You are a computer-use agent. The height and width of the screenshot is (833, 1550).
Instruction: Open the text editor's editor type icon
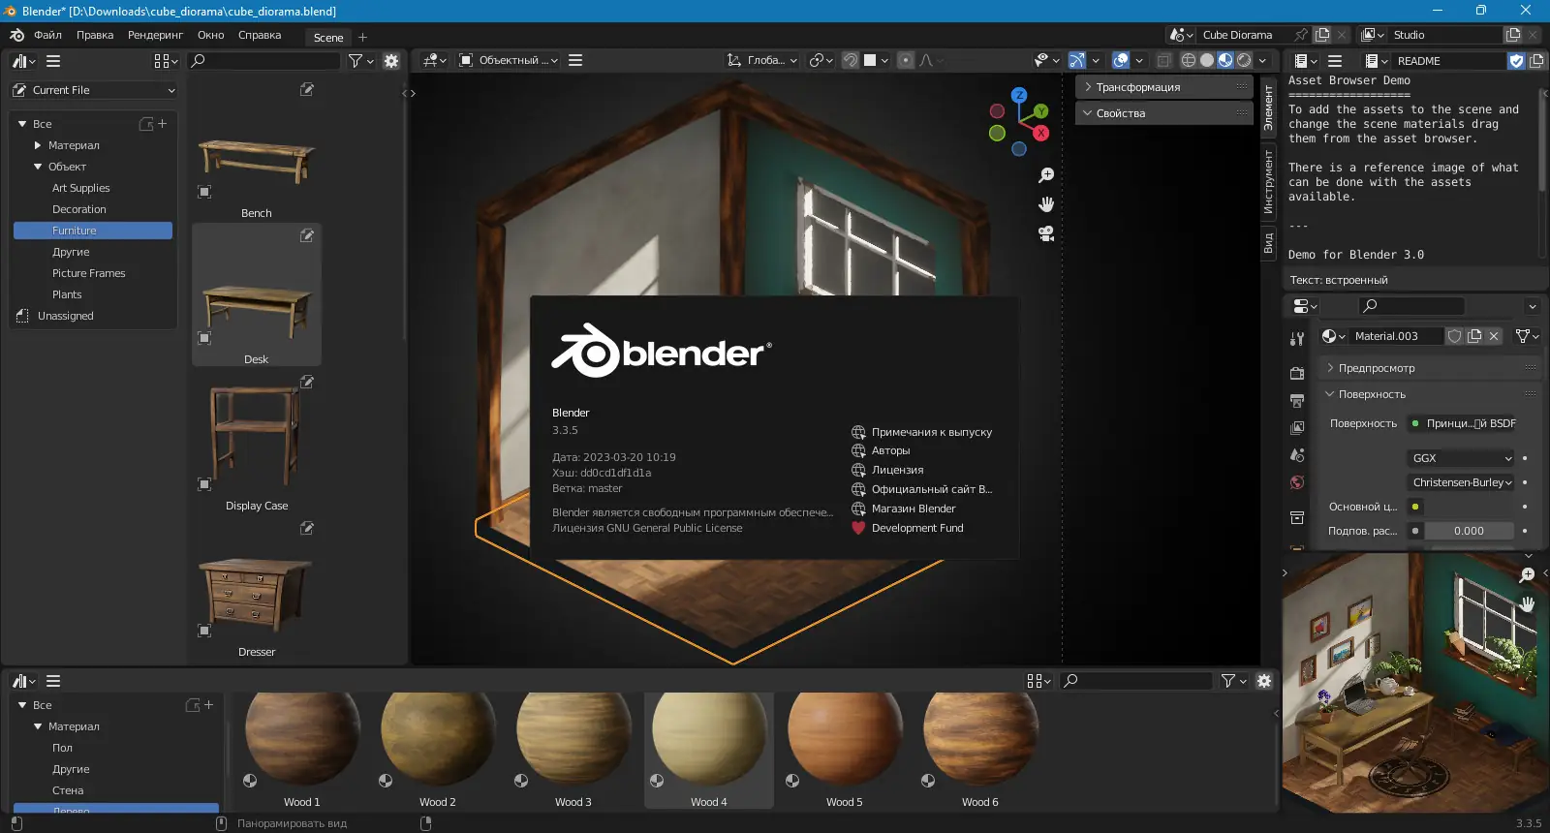click(x=1305, y=61)
